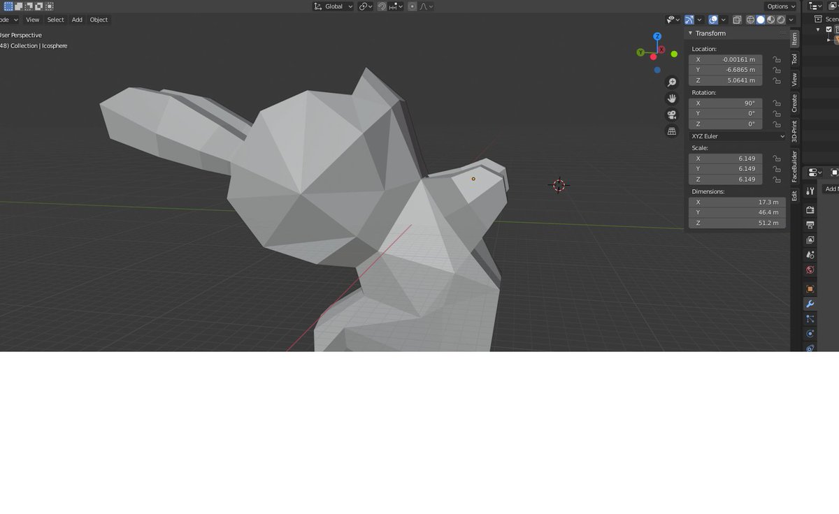
Task: Click the green Y axis on navigation gizmo
Action: pyautogui.click(x=640, y=52)
